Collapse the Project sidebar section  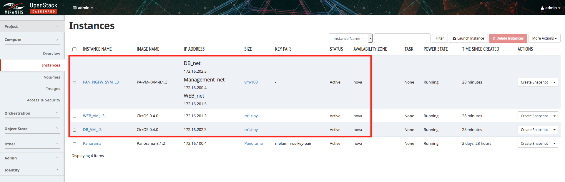[x=32, y=26]
